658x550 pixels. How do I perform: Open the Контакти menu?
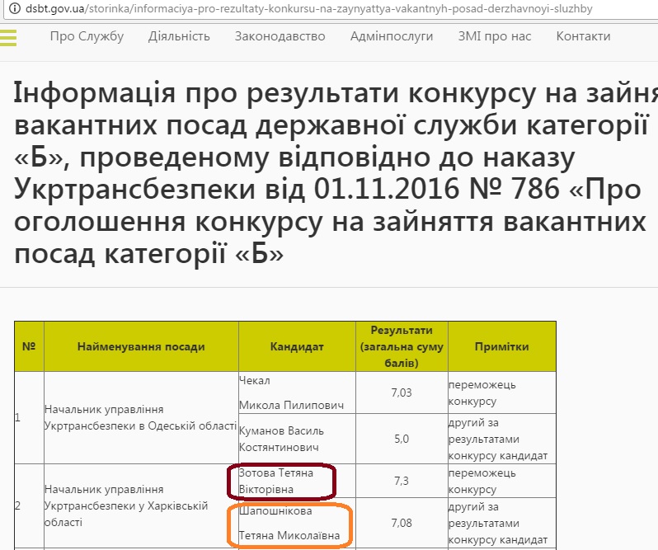[583, 36]
